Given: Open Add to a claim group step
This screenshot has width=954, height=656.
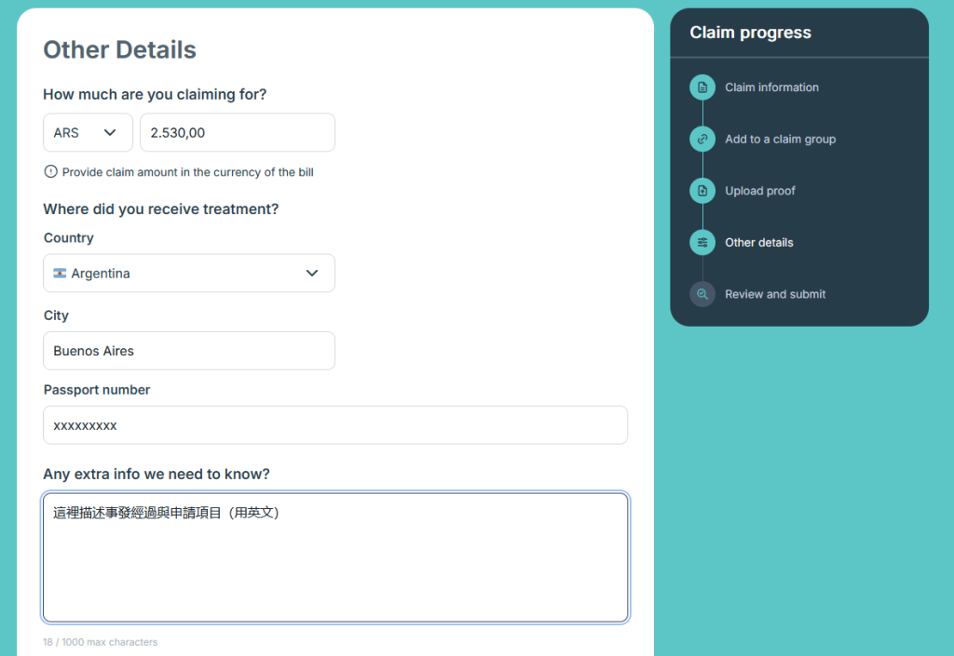Looking at the screenshot, I should (780, 139).
